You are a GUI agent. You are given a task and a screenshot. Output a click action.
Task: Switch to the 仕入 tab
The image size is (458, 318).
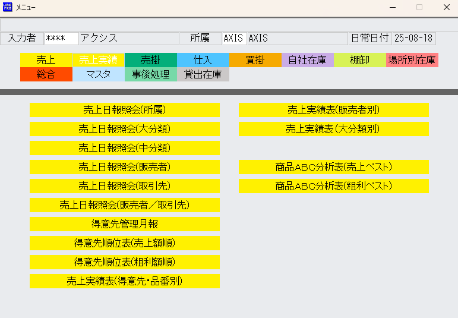(x=203, y=60)
